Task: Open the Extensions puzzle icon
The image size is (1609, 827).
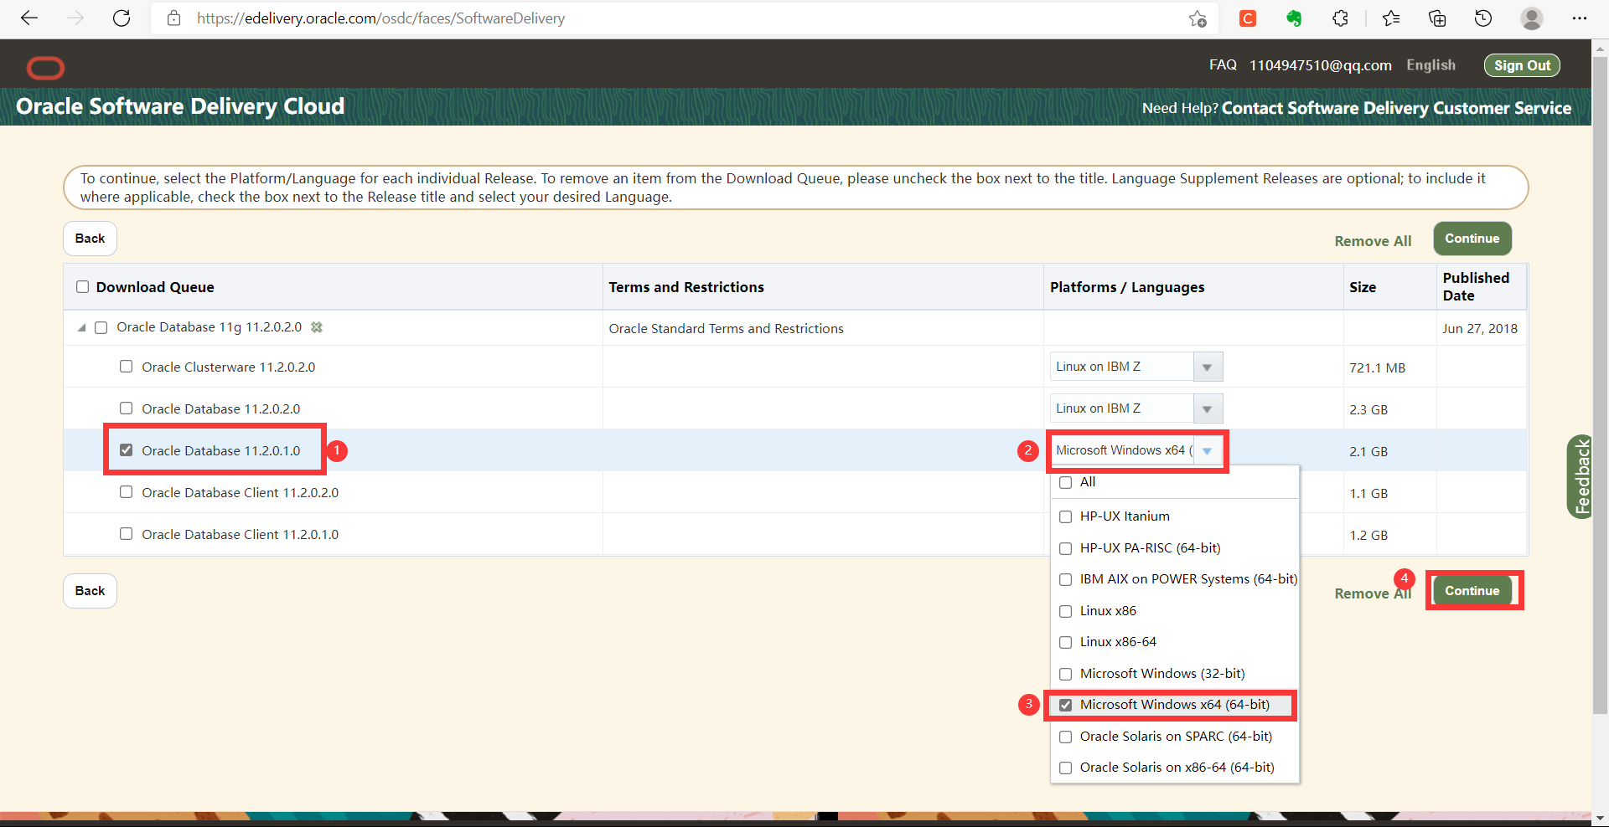Action: (1340, 18)
